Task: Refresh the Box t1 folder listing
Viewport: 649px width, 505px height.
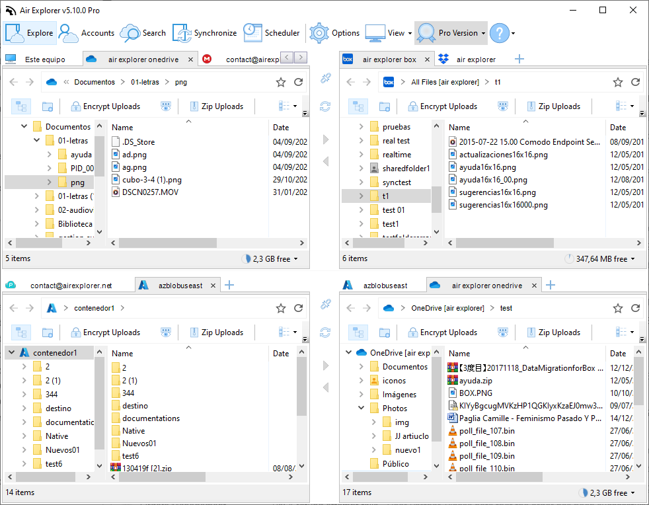Action: click(x=635, y=82)
